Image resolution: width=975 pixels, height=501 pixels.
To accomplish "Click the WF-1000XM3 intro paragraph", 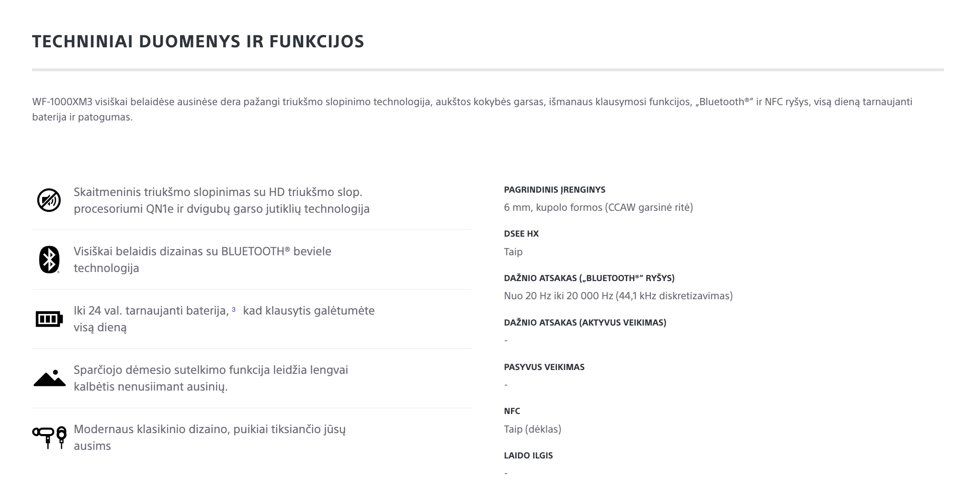I will [472, 109].
